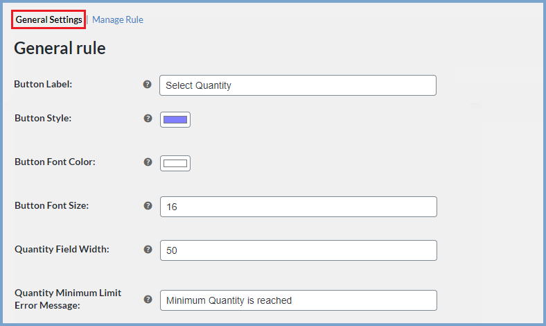Click the General rule heading

[60, 48]
